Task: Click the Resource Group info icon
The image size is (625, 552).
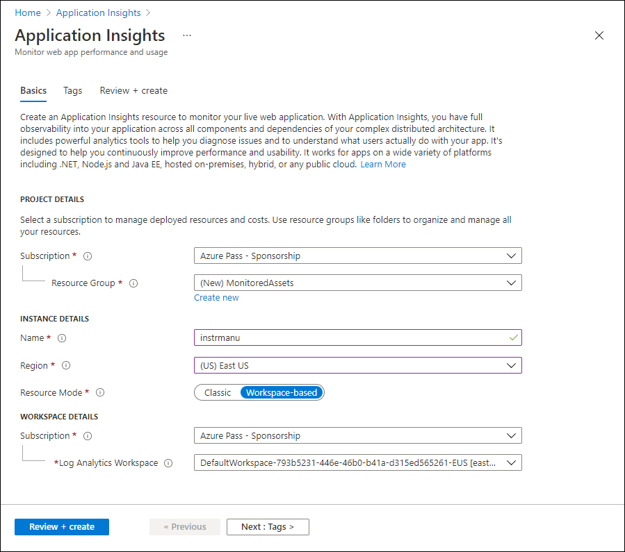Action: pyautogui.click(x=133, y=283)
